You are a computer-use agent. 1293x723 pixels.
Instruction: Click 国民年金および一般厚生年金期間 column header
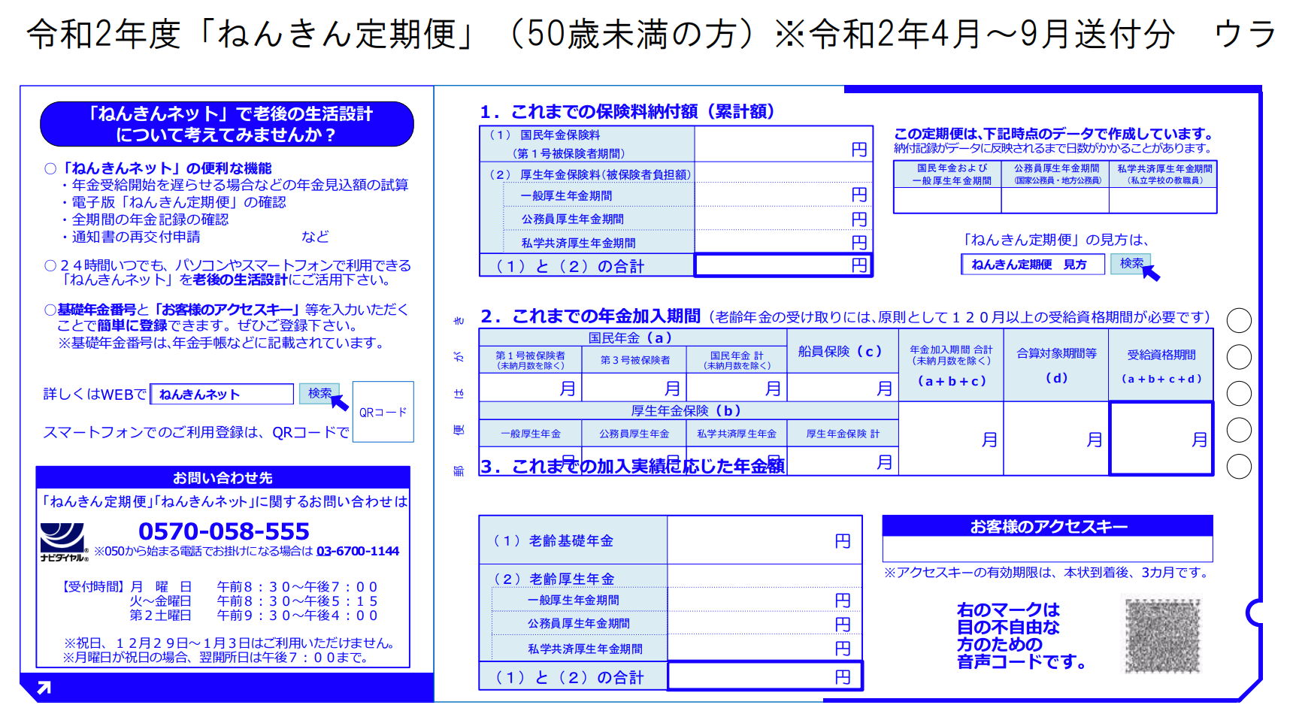[947, 174]
